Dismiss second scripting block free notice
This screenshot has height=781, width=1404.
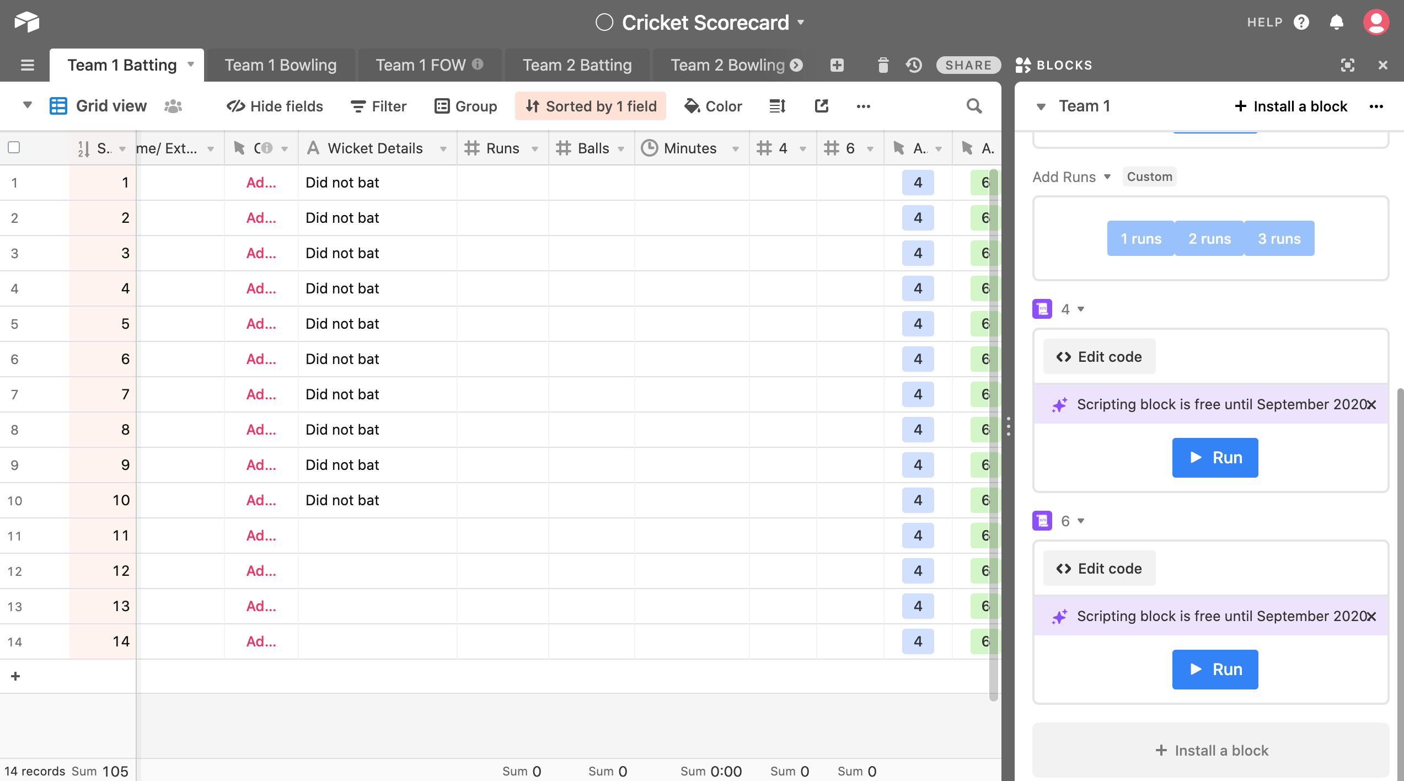[x=1371, y=617]
